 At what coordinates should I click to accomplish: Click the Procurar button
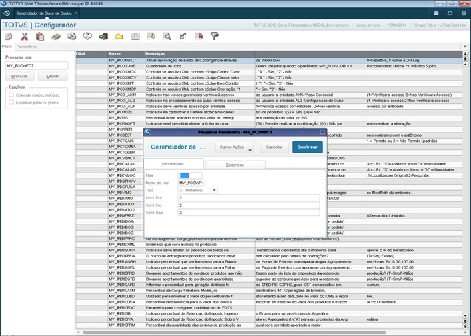(20, 77)
